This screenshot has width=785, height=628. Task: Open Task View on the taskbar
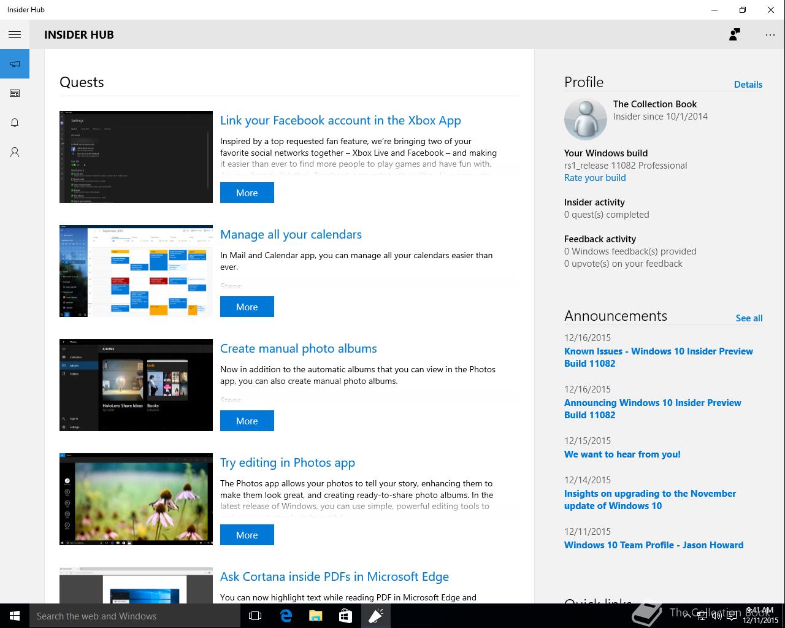click(x=255, y=616)
